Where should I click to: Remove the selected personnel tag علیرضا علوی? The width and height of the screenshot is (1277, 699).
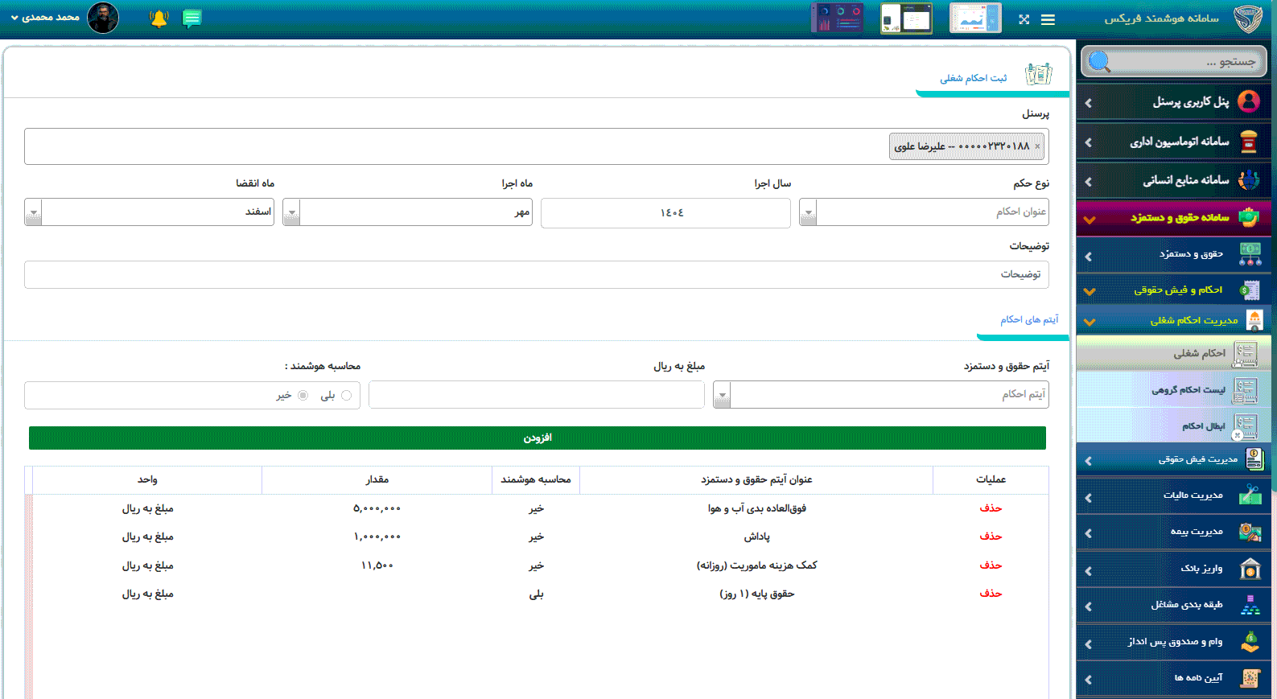1037,146
